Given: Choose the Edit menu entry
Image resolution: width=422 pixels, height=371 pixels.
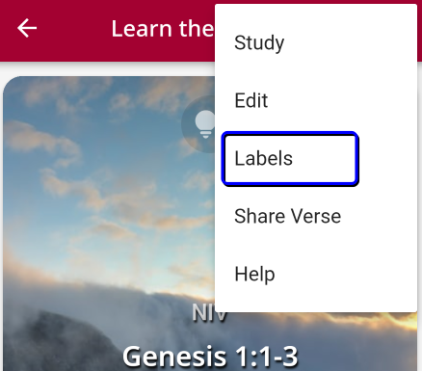Looking at the screenshot, I should pyautogui.click(x=316, y=100).
